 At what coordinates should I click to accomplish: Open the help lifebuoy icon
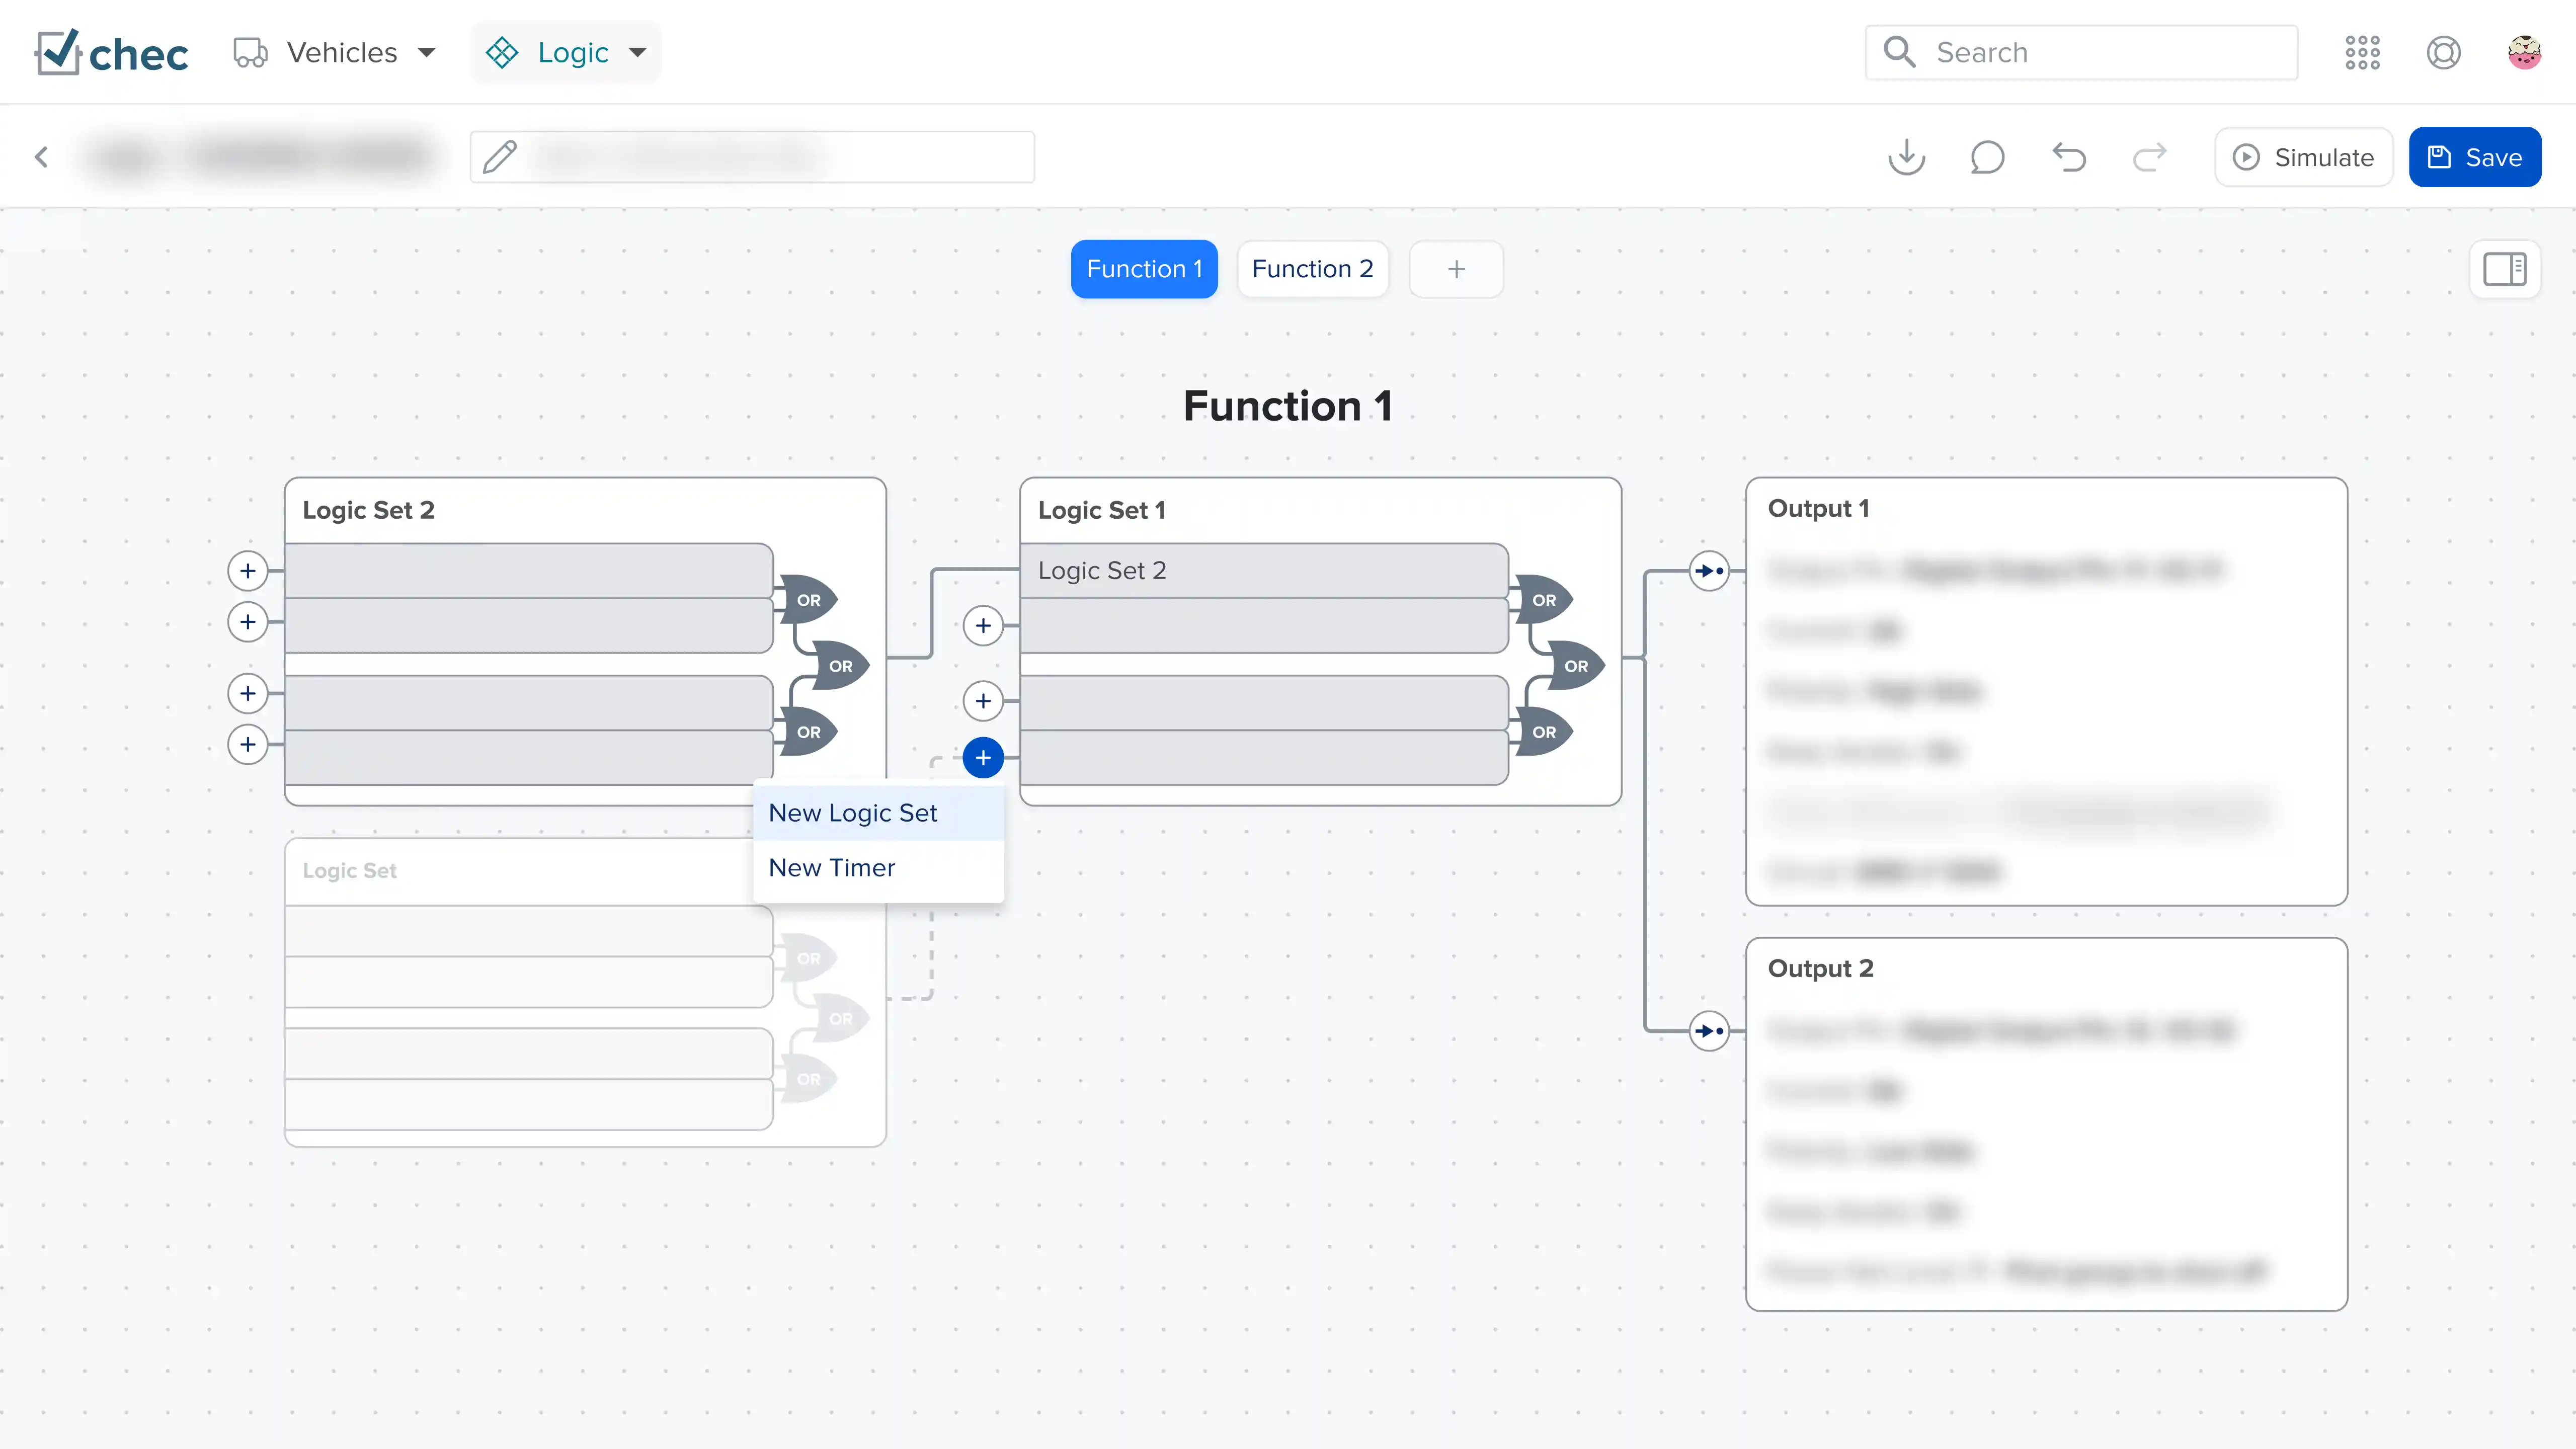[2443, 52]
